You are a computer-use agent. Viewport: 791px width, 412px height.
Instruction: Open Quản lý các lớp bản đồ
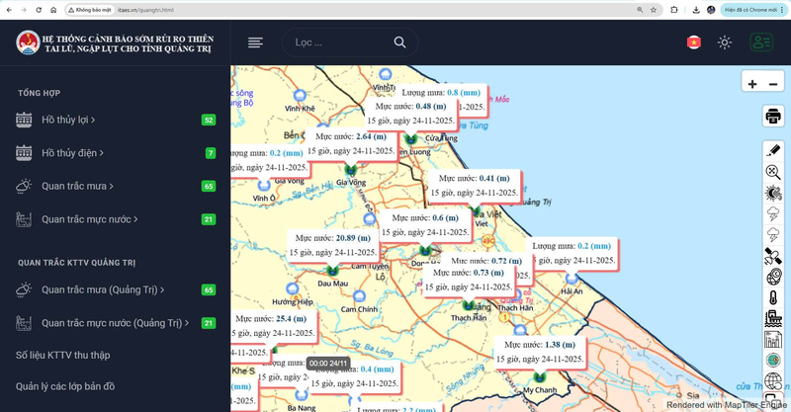pyautogui.click(x=65, y=385)
